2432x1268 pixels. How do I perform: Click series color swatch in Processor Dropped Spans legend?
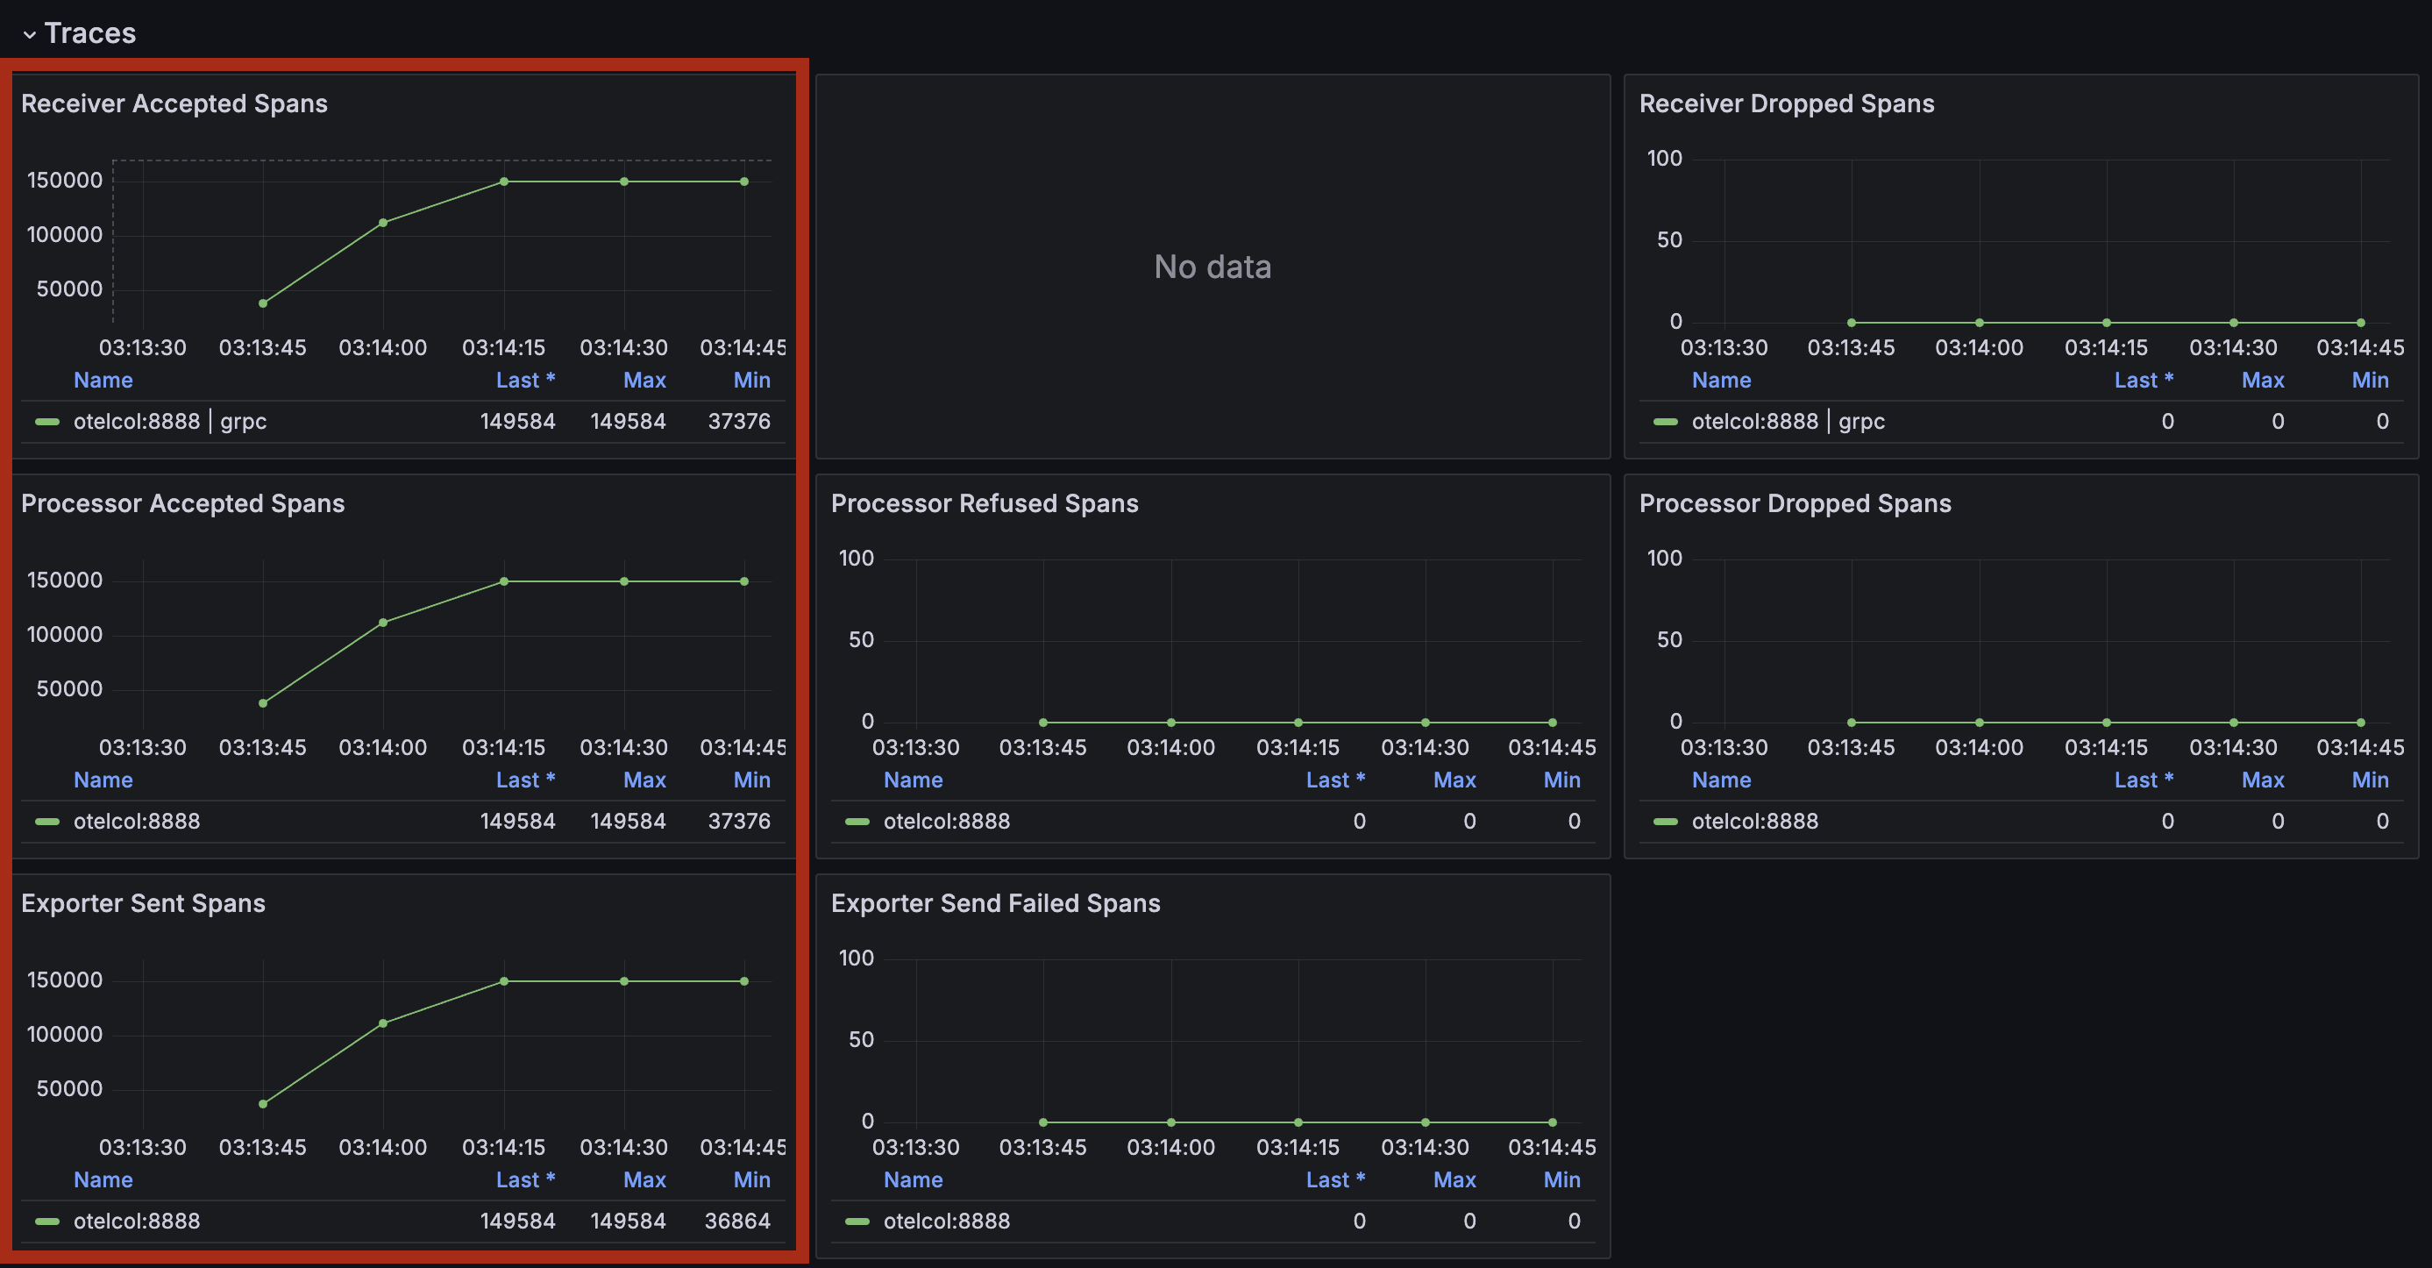(1666, 822)
